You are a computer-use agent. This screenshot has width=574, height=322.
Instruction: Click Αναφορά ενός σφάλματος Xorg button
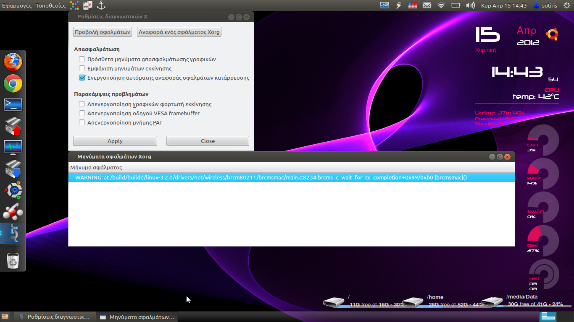[x=179, y=32]
